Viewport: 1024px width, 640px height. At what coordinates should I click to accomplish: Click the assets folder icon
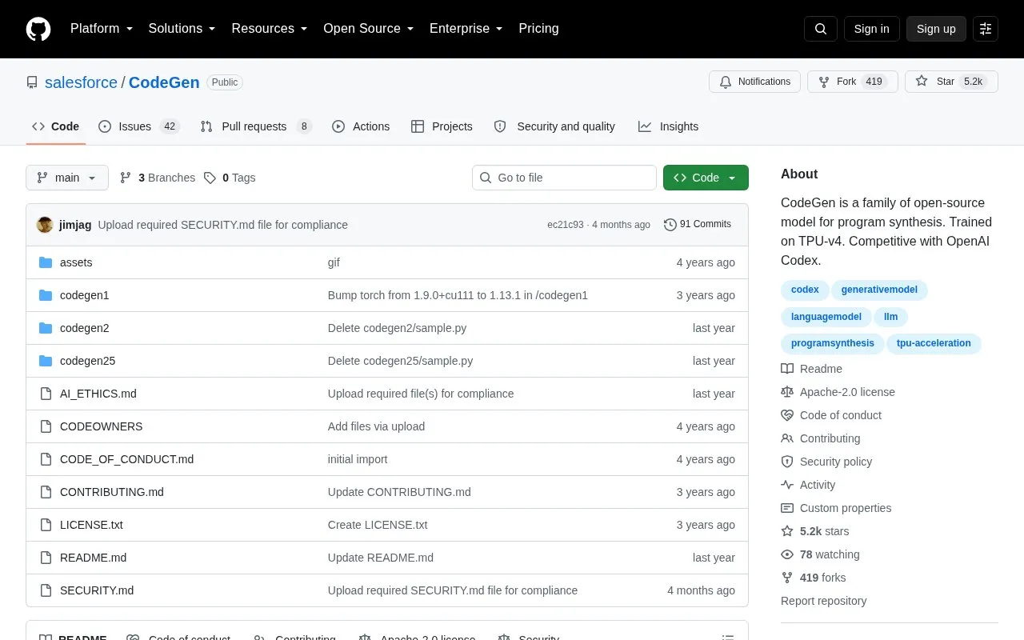[46, 262]
